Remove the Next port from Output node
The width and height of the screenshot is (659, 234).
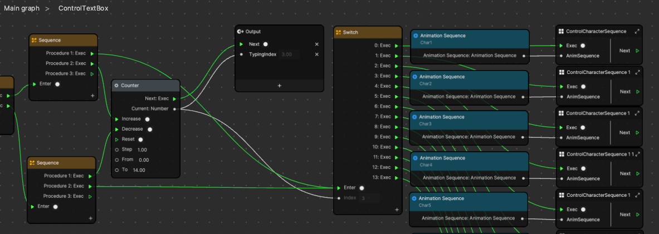(x=316, y=44)
